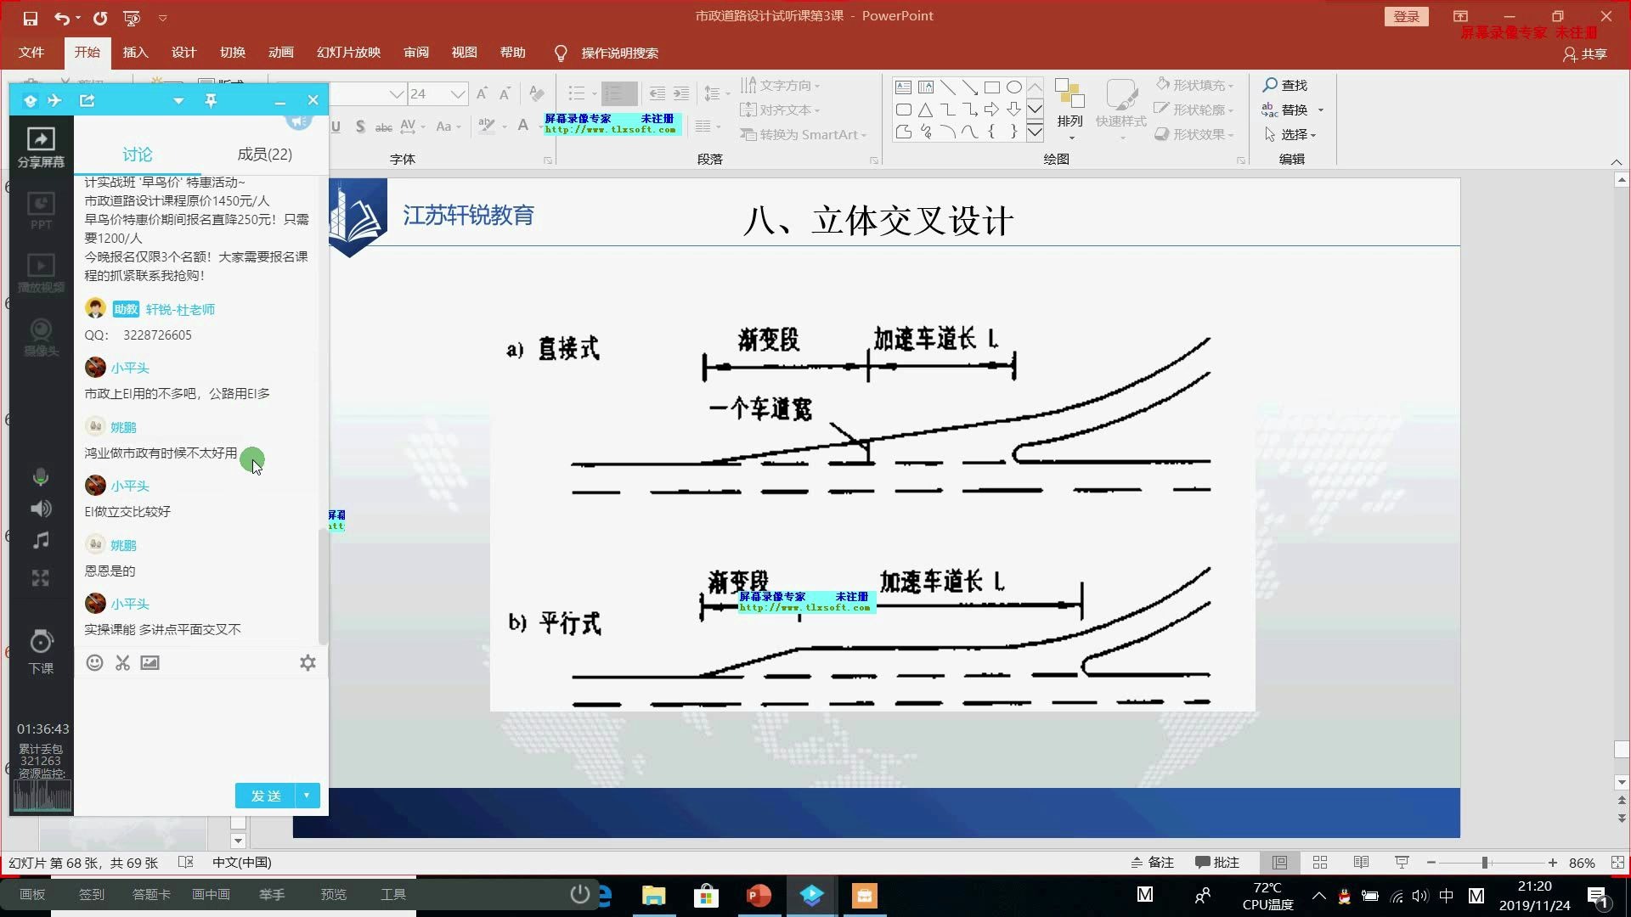
Task: Pin the chat window with the pushpin
Action: (x=211, y=100)
